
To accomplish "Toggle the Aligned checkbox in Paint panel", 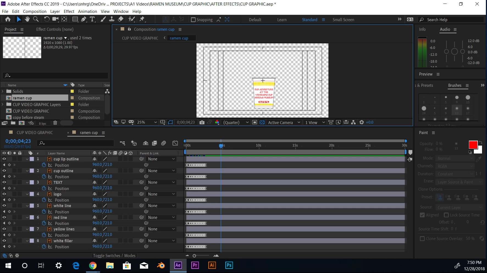I will tap(422, 215).
